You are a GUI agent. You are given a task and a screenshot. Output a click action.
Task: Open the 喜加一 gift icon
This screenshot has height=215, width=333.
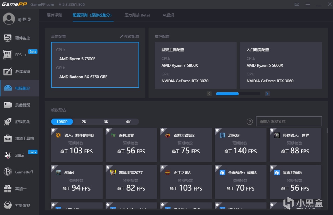pyautogui.click(x=8, y=189)
